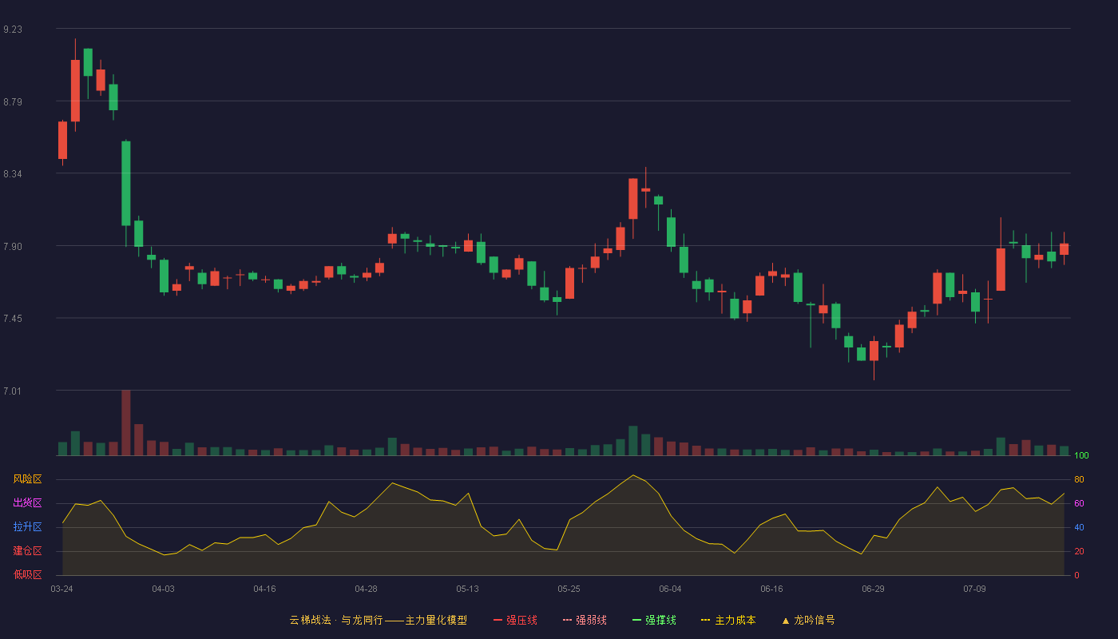Click the 04-03 date label
Viewport: 1118px width, 639px height.
(x=163, y=589)
